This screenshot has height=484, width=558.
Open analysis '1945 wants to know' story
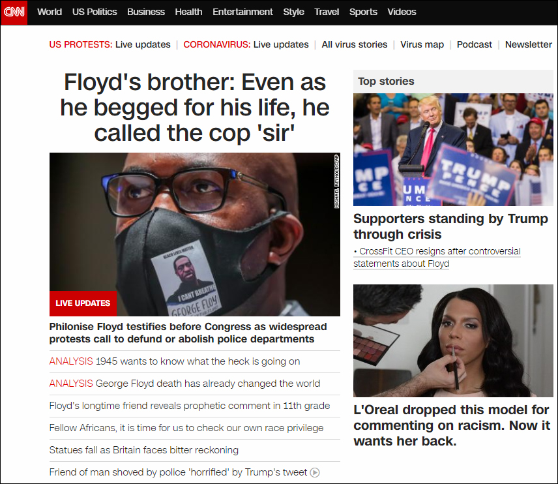(x=175, y=361)
